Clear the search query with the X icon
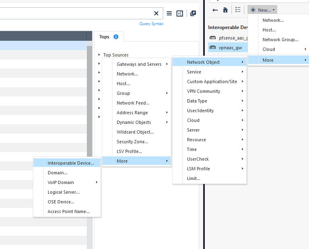This screenshot has height=249, width=309. (x=156, y=13)
